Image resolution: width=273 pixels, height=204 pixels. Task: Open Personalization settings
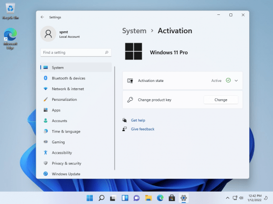pyautogui.click(x=76, y=99)
